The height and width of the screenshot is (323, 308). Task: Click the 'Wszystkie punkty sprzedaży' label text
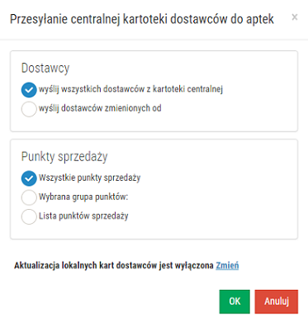(90, 178)
